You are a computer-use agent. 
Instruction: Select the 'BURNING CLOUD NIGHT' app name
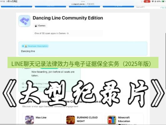[87, 119]
